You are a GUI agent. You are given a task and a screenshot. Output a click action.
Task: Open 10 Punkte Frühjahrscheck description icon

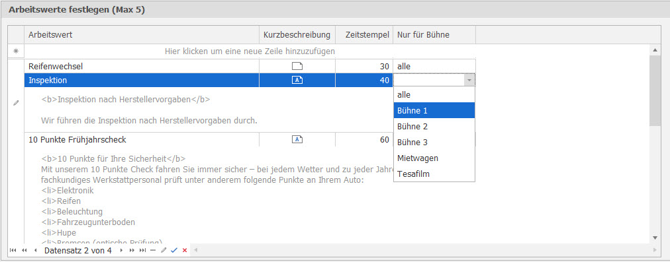click(297, 139)
